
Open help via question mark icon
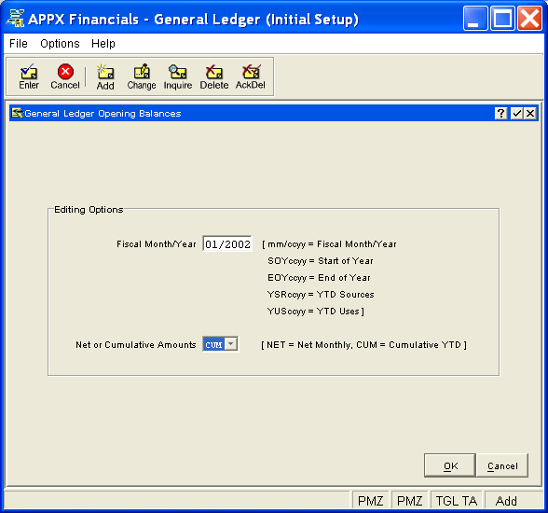[500, 113]
